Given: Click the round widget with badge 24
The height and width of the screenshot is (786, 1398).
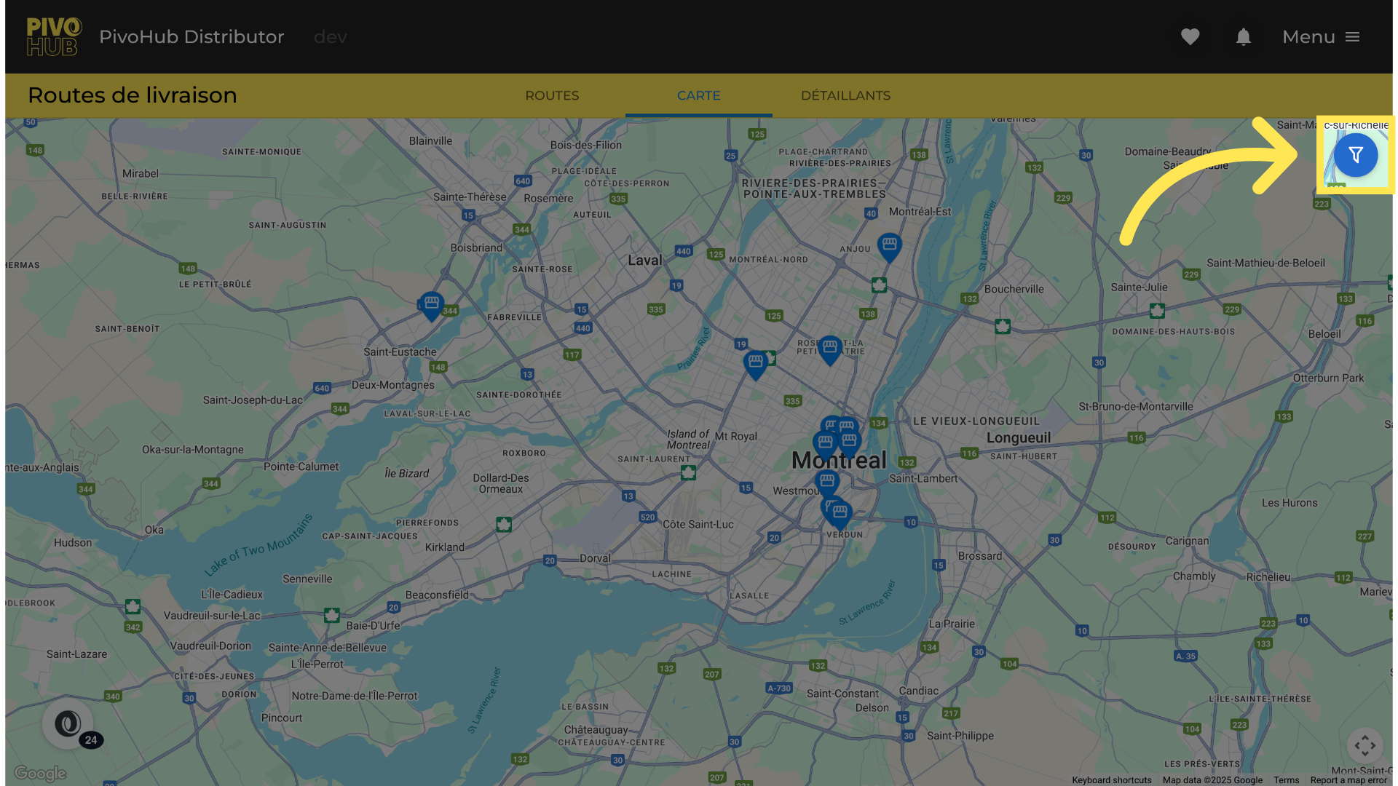Looking at the screenshot, I should coord(68,724).
